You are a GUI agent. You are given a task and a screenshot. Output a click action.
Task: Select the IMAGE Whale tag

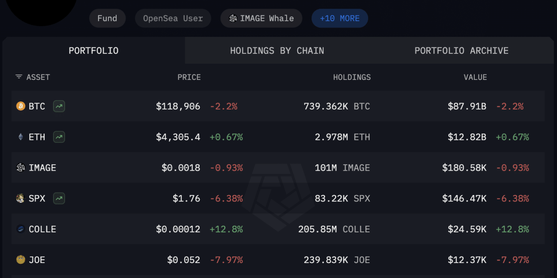[x=261, y=18]
